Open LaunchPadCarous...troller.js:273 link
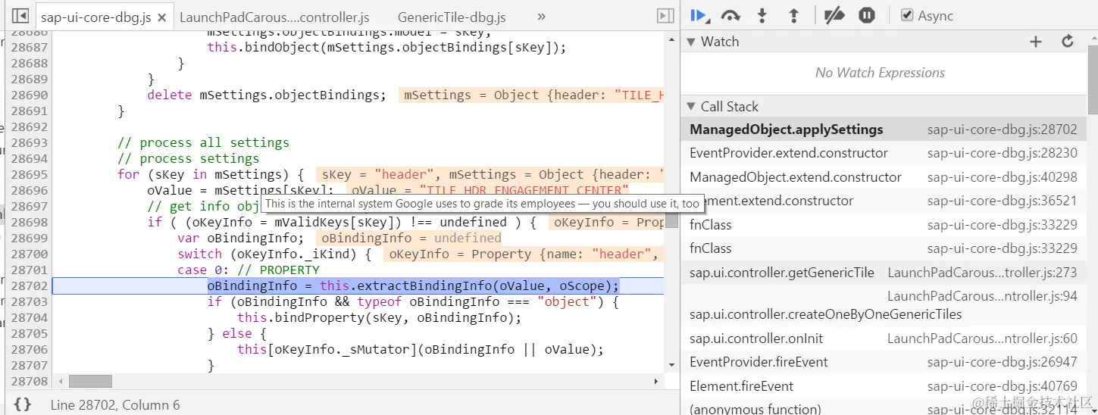This screenshot has width=1098, height=415. pyautogui.click(x=982, y=273)
